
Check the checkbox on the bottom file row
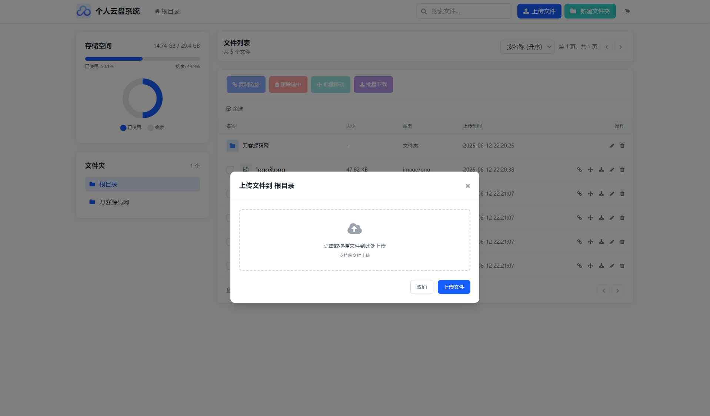coord(230,266)
